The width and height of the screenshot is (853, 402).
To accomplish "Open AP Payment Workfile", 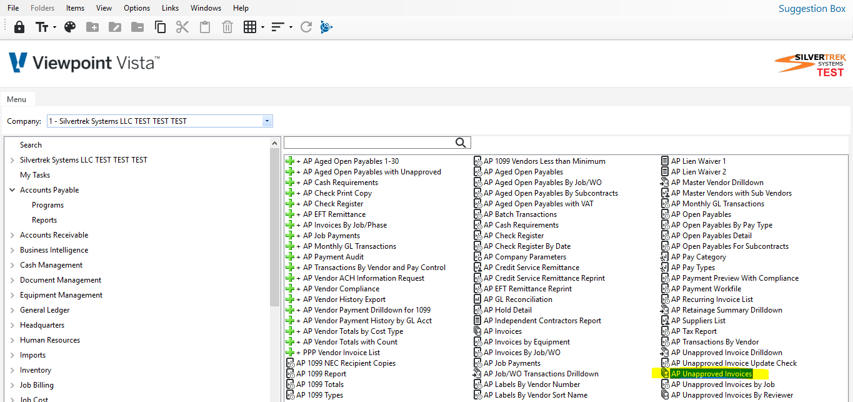I will (x=706, y=289).
